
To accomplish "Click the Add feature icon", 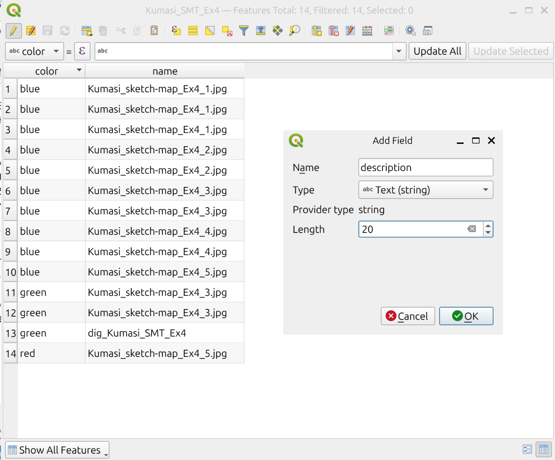I will [x=86, y=31].
